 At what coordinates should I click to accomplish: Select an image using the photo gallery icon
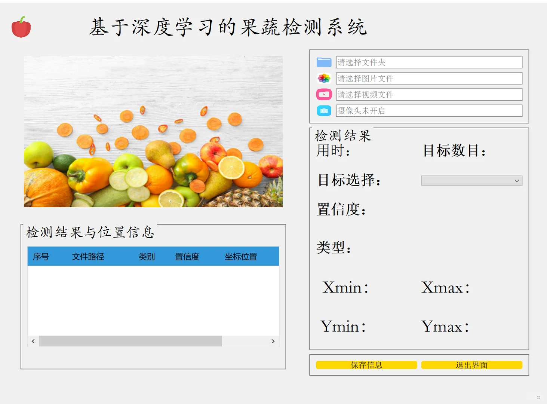324,78
